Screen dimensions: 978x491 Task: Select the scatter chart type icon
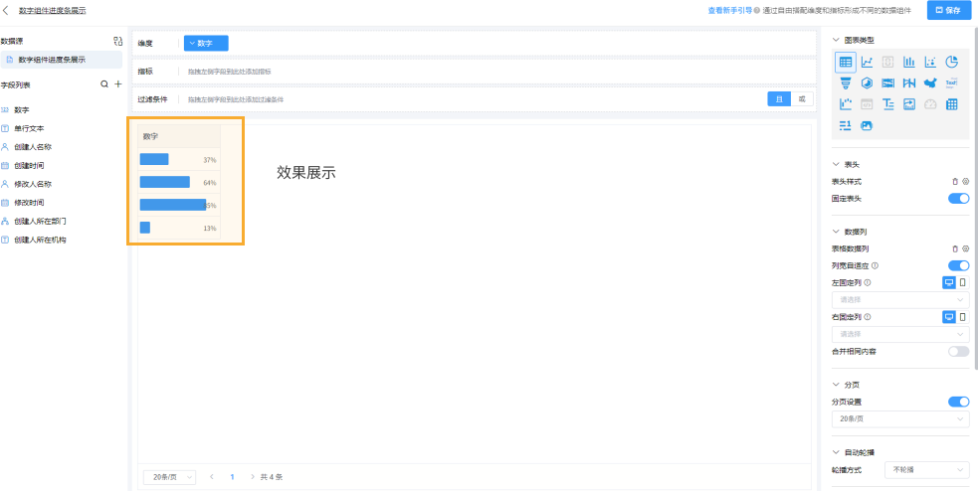(930, 62)
